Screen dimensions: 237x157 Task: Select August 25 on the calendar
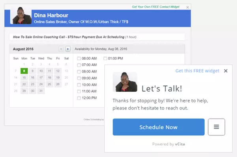[49, 84]
